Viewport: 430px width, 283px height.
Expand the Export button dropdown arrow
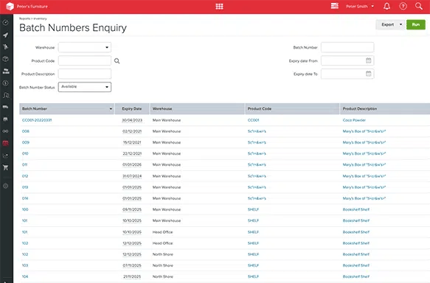pyautogui.click(x=400, y=24)
